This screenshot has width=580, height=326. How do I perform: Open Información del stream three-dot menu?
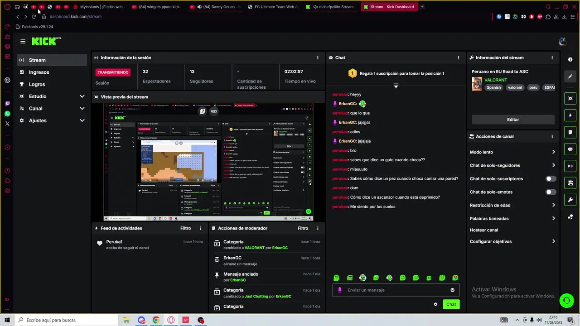[552, 58]
